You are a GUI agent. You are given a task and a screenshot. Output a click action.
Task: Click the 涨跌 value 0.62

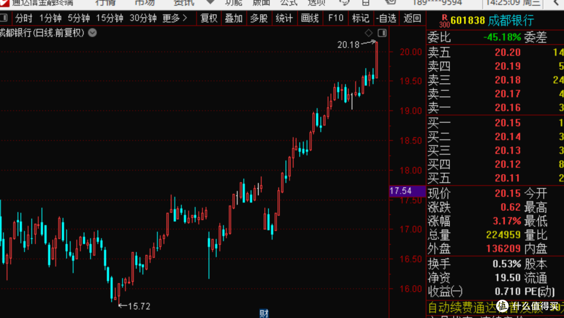point(510,208)
